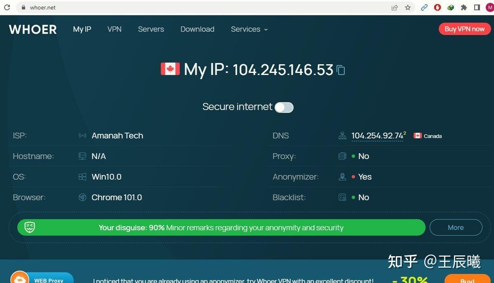The height and width of the screenshot is (283, 494).
Task: Toggle the browser side panel icon
Action: (x=477, y=7)
